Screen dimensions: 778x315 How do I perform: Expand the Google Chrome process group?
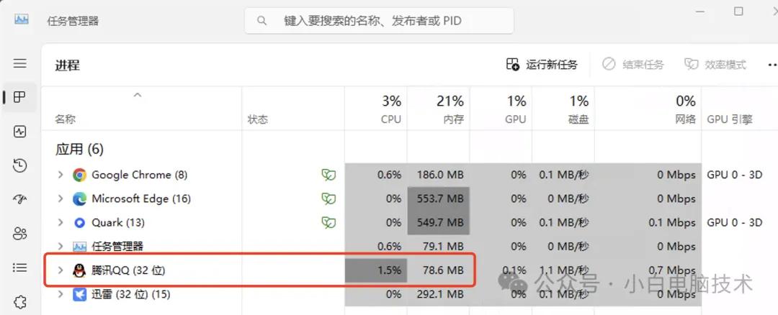(61, 175)
